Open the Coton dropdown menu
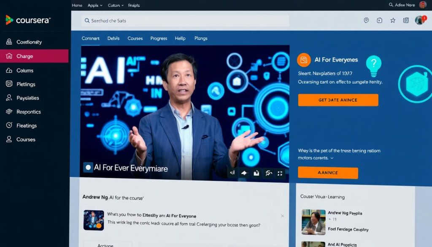Screen dimensions: 432x247 point(116,5)
